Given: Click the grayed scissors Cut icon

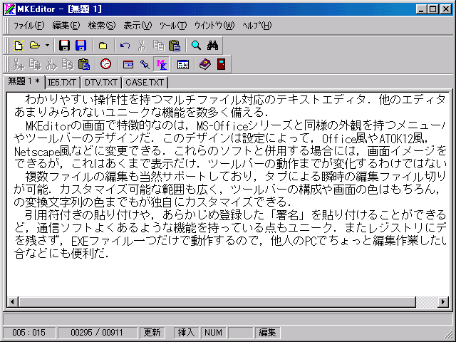Looking at the screenshot, I should [142, 46].
